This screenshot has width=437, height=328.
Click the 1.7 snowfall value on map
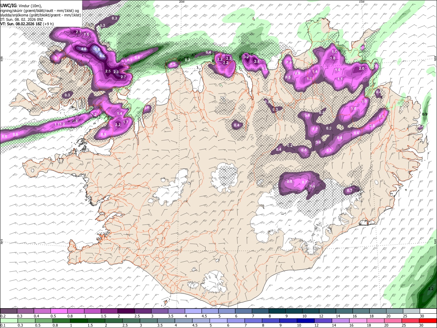click(x=126, y=122)
